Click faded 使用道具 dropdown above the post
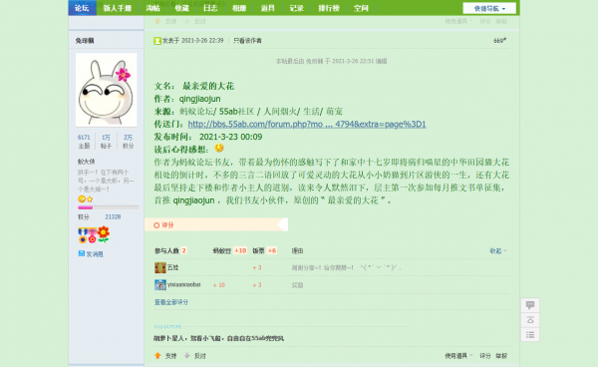598x367 pixels. (458, 21)
